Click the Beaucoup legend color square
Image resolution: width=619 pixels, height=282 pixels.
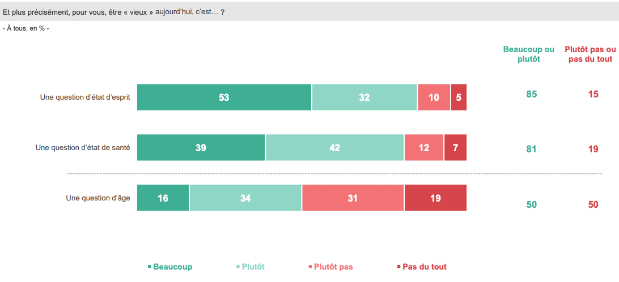(x=149, y=267)
